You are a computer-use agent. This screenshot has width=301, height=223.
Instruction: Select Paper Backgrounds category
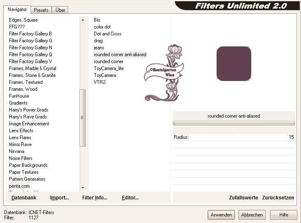tap(28, 165)
